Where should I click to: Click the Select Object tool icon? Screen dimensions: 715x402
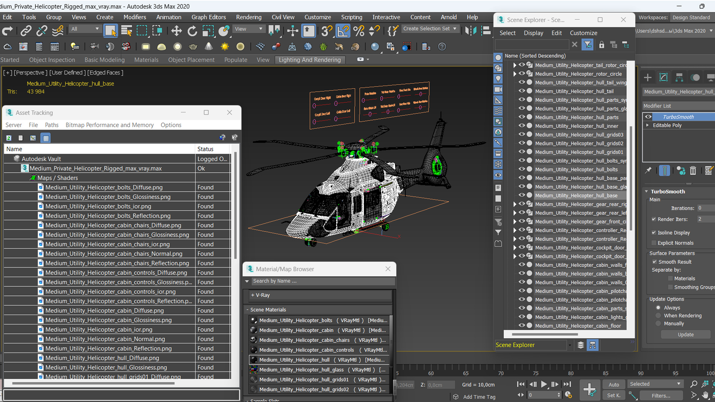pos(111,31)
